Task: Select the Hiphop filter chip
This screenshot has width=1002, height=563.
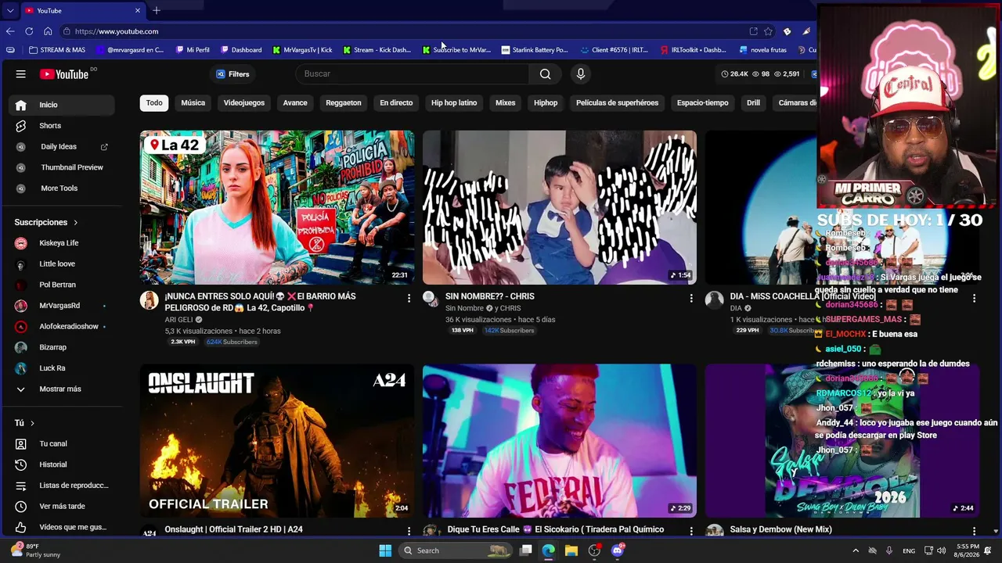Action: pos(546,103)
